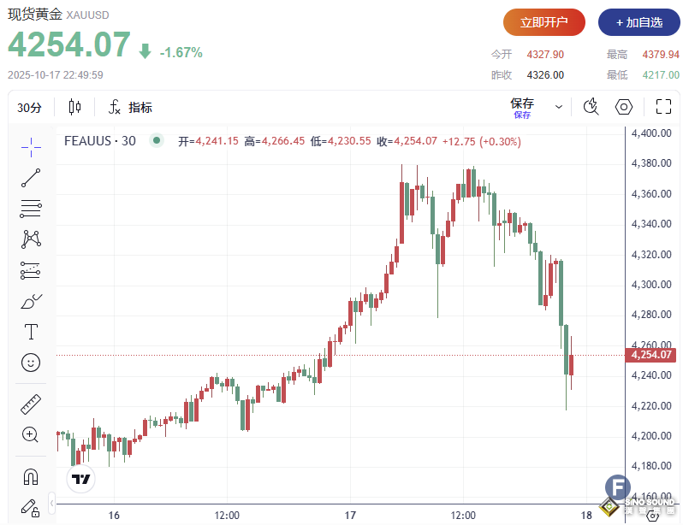Select the crosshair cursor tool
Viewport: 683px width, 525px height.
[x=31, y=146]
